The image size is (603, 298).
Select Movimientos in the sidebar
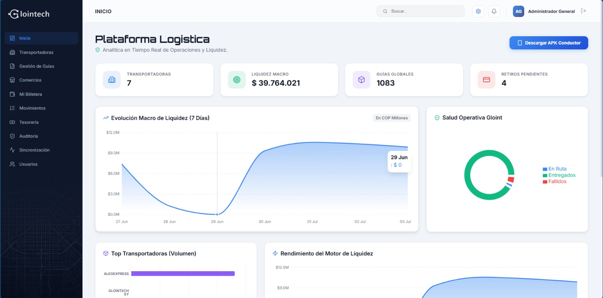click(x=41, y=108)
